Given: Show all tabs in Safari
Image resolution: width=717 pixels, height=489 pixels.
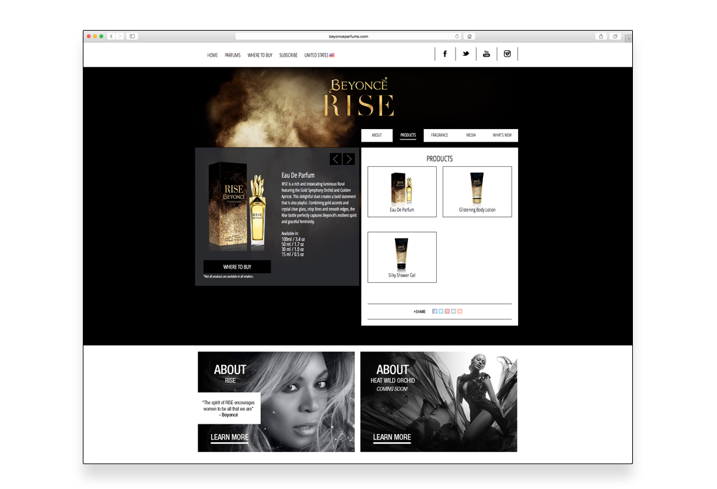Looking at the screenshot, I should [x=615, y=36].
